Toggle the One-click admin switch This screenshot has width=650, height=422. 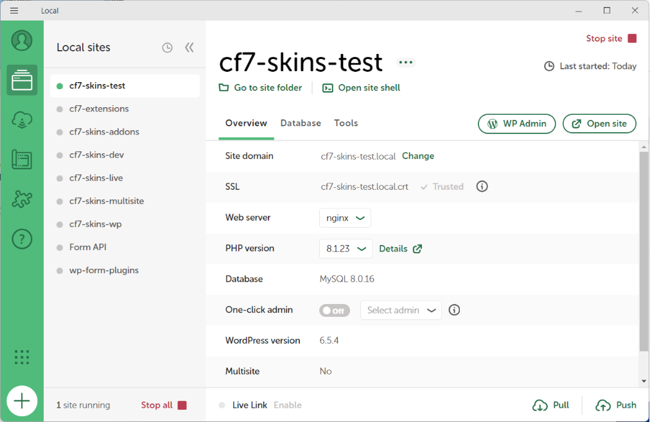334,310
